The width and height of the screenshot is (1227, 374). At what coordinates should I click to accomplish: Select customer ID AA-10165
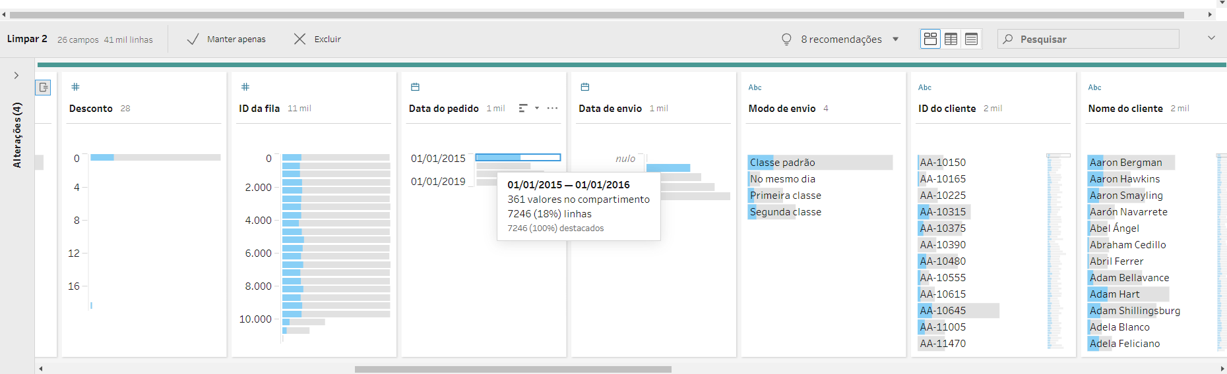[x=943, y=179]
